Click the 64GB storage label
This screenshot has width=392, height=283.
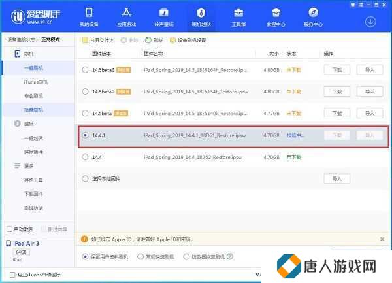coord(22,252)
